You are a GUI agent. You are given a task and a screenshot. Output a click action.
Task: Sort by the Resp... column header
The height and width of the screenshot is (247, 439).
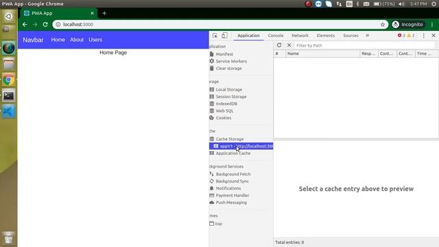[x=369, y=54]
